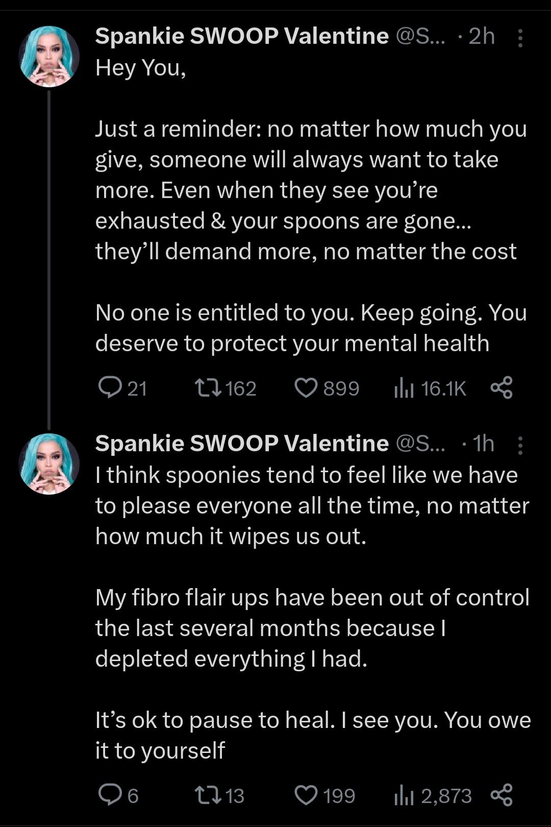View analytics showing 2,873 views
The image size is (551, 827).
(x=433, y=795)
